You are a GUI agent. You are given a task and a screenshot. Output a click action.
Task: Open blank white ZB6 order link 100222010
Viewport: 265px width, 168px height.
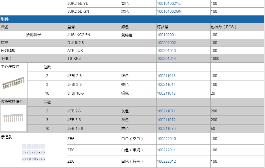(166, 139)
